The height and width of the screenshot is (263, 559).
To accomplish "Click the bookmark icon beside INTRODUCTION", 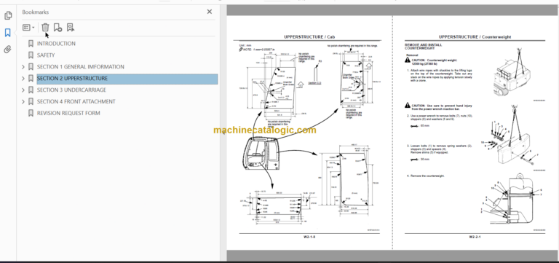I will point(31,44).
